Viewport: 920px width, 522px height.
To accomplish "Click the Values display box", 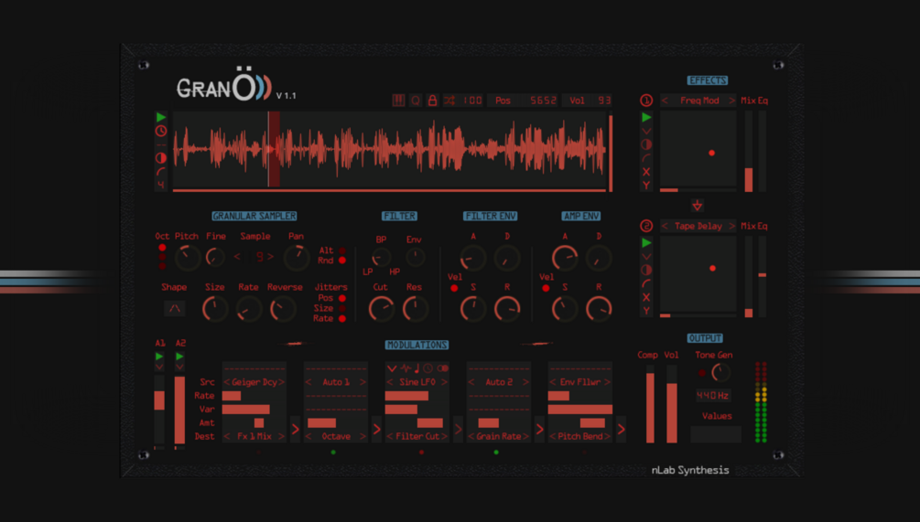I will point(716,434).
